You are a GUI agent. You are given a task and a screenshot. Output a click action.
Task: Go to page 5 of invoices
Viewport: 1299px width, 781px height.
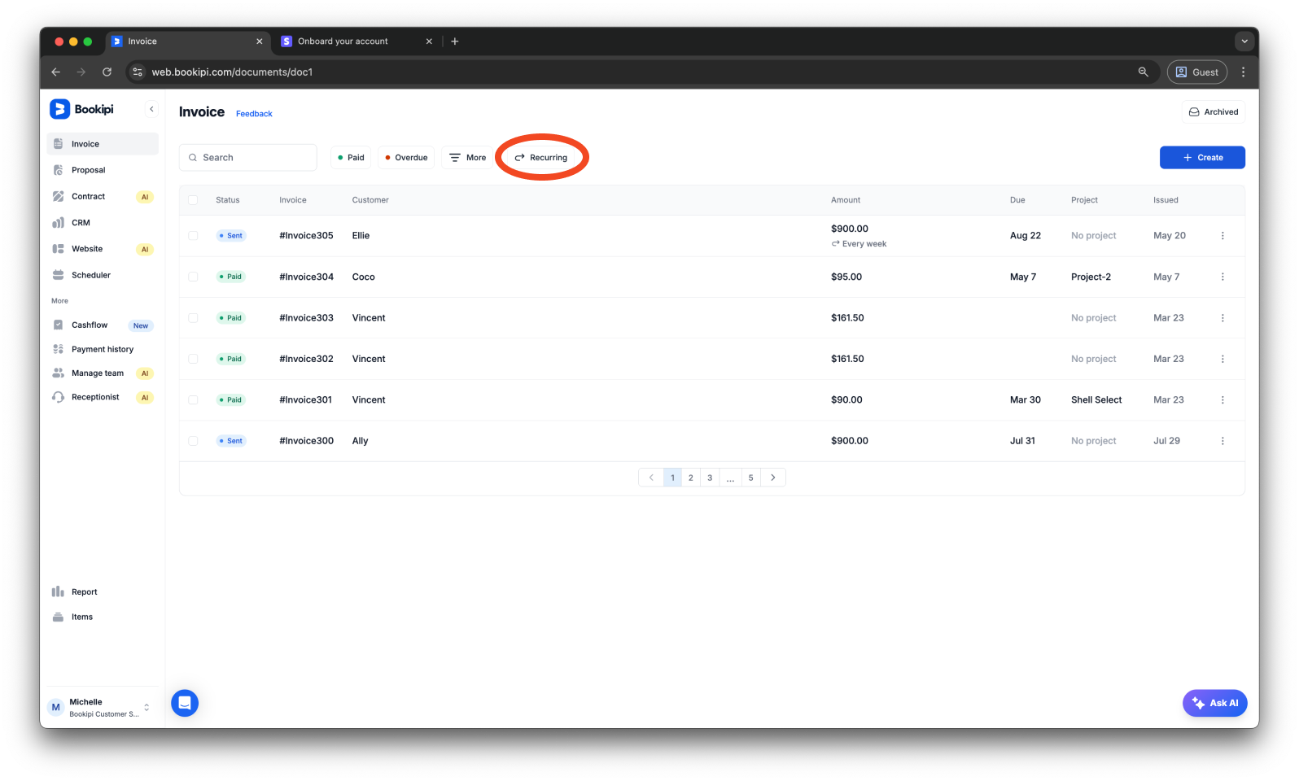750,478
